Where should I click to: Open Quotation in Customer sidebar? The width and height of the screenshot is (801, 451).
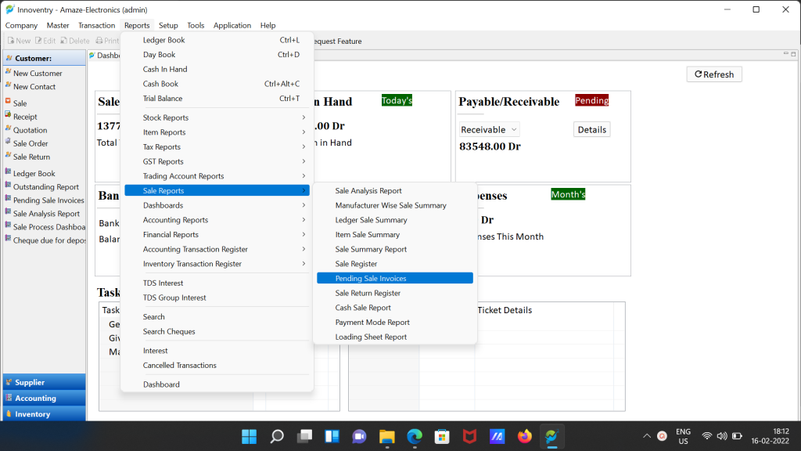(30, 130)
